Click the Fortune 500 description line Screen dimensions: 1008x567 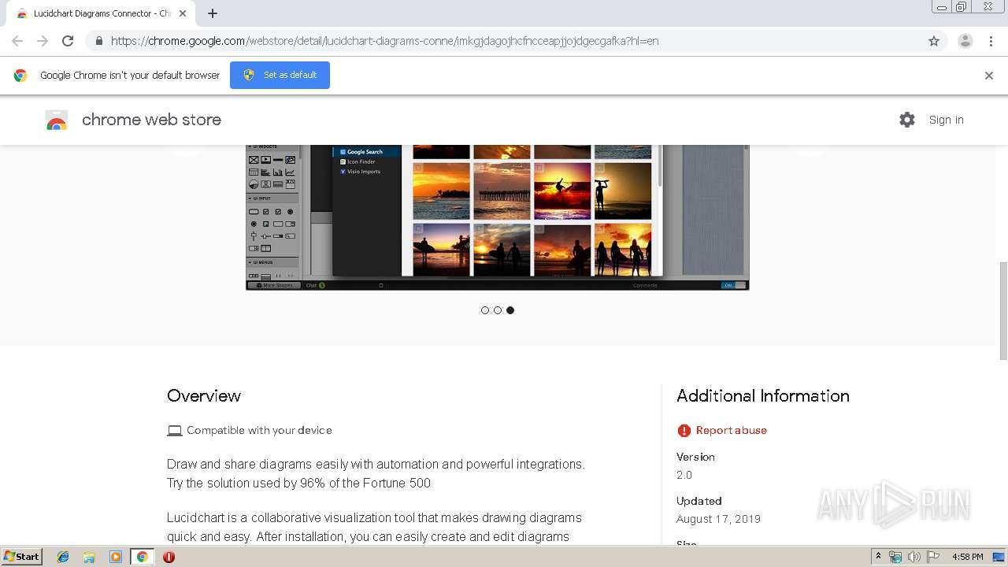[x=298, y=483]
